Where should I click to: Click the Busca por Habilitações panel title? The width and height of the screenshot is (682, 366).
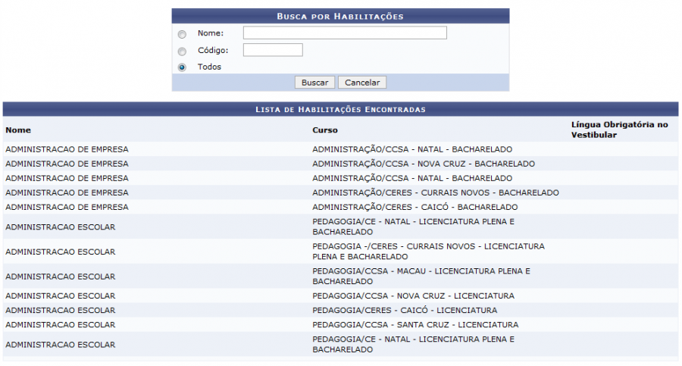coord(340,16)
